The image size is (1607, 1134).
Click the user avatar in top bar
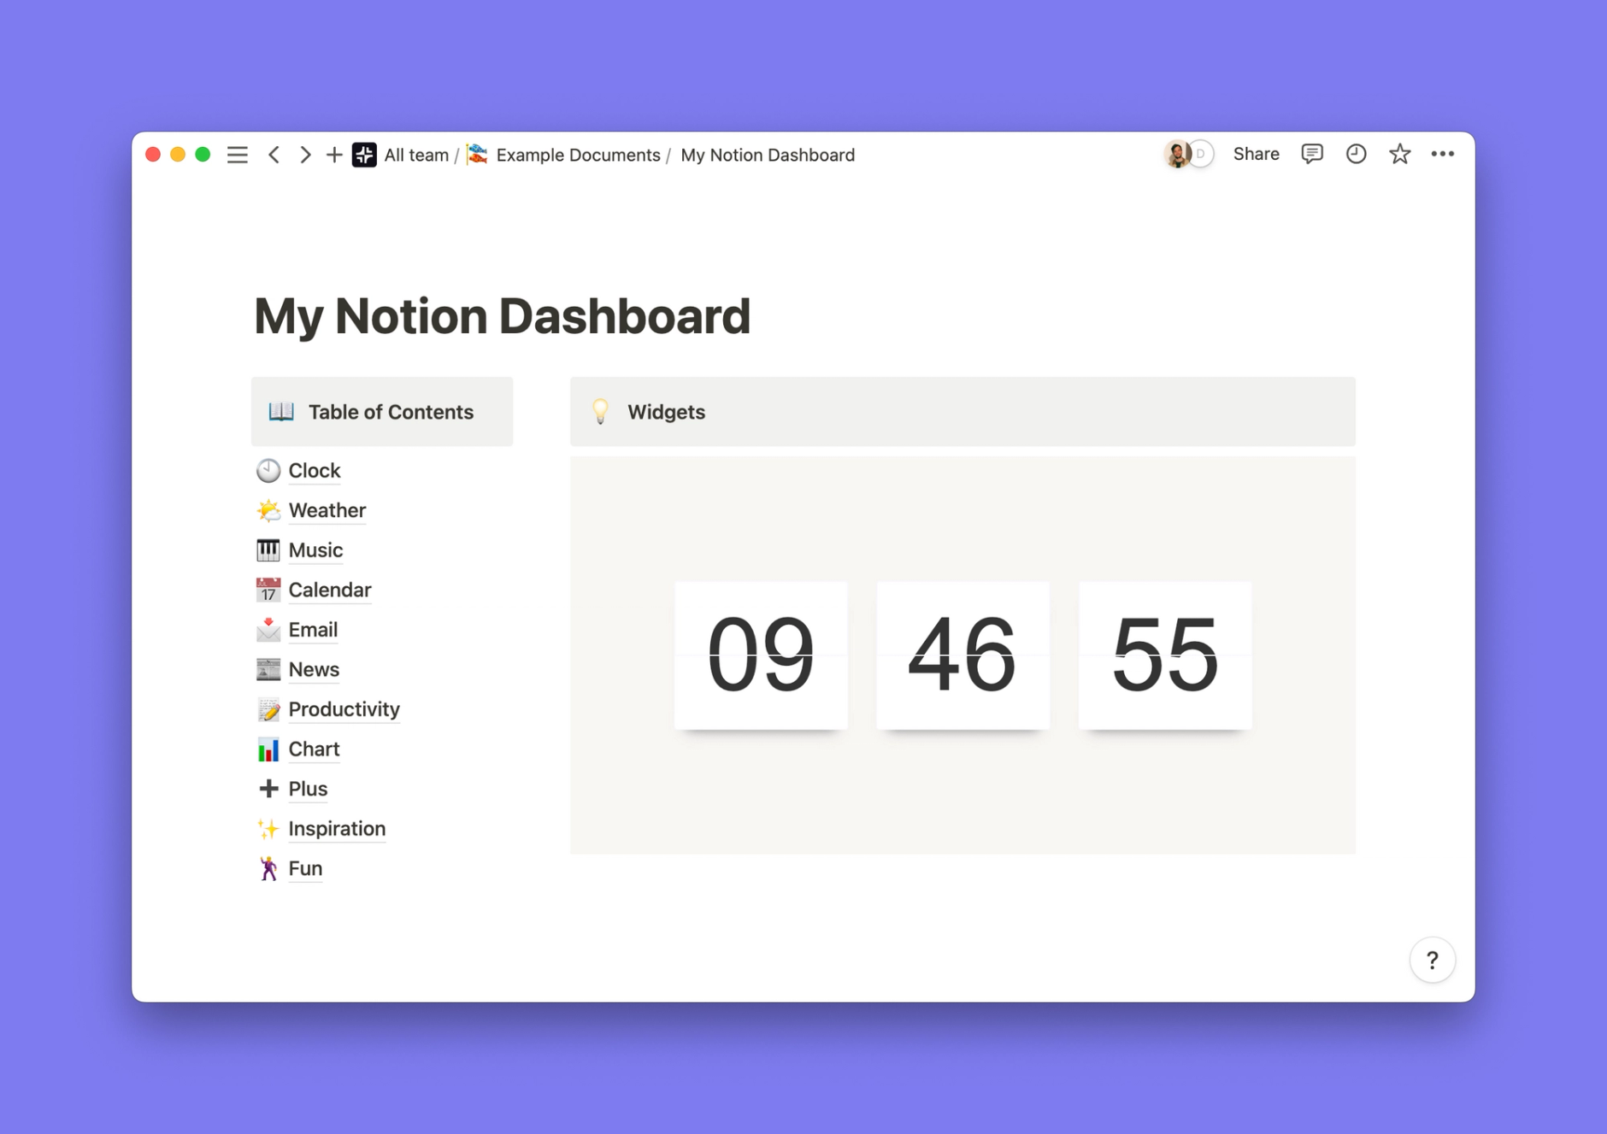click(x=1178, y=154)
